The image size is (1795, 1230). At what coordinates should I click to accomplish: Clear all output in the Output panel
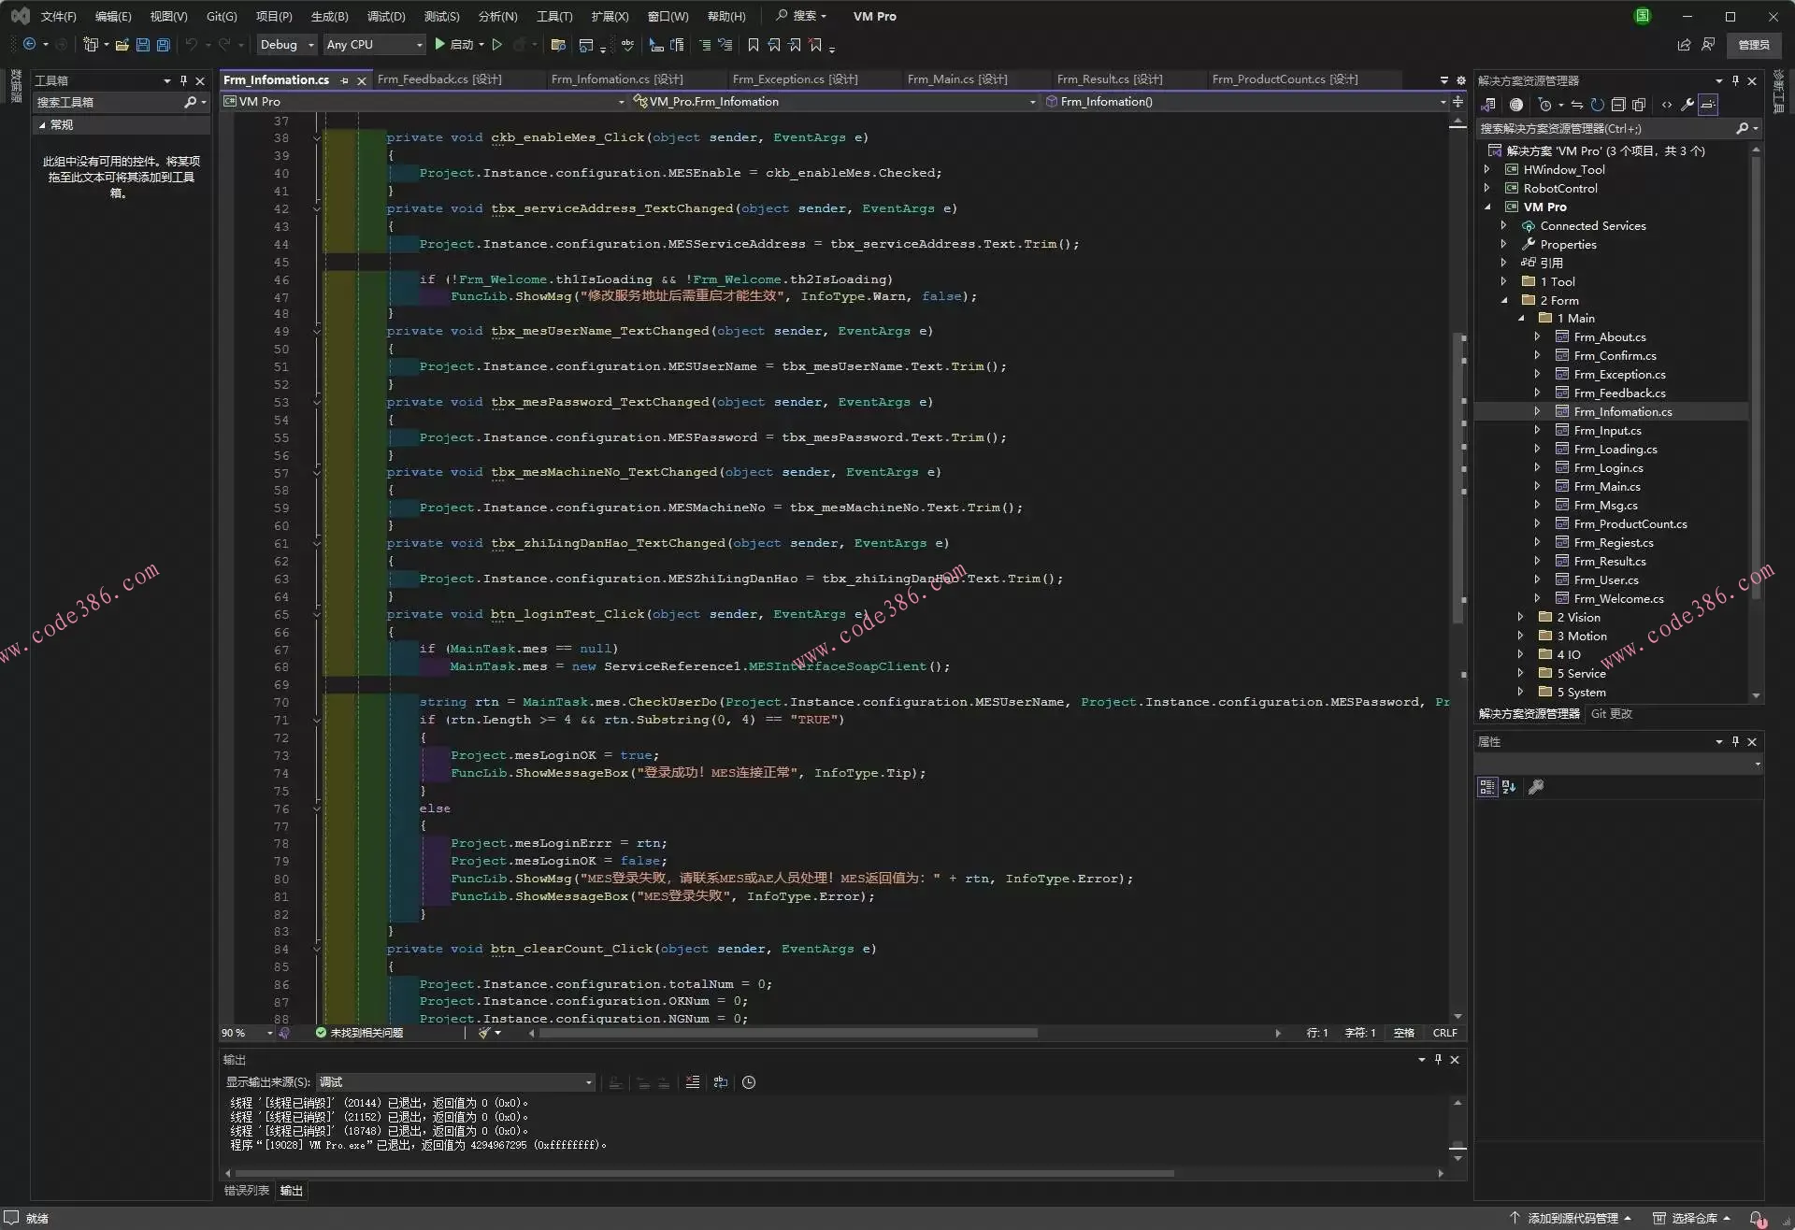[692, 1082]
